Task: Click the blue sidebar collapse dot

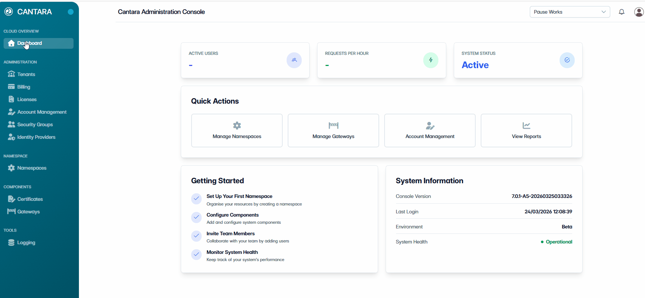Action: point(71,12)
